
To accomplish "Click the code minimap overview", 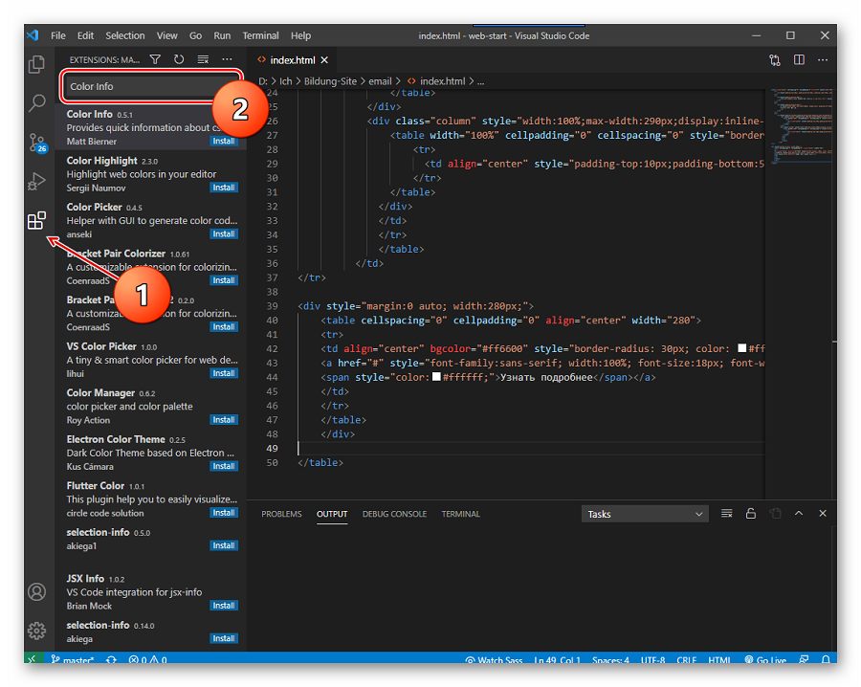I will point(801,126).
